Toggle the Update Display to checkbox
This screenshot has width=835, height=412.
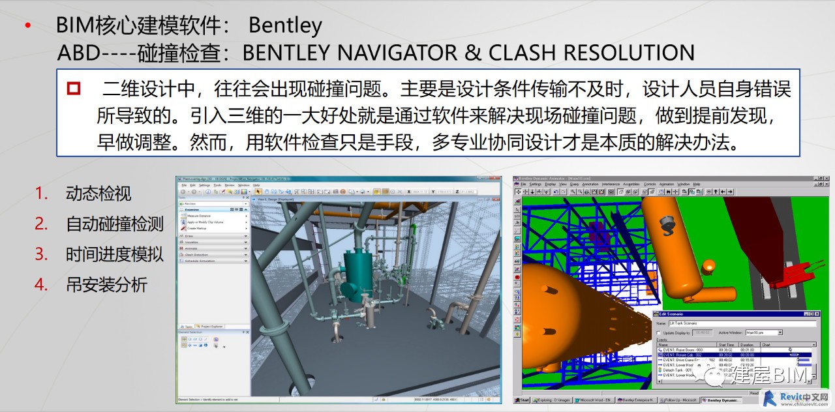point(658,332)
